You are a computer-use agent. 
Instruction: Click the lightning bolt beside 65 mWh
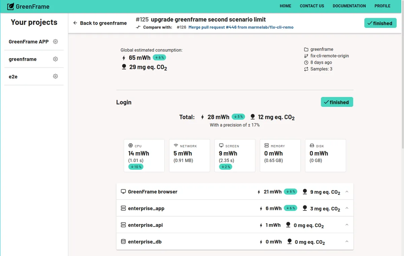click(124, 58)
